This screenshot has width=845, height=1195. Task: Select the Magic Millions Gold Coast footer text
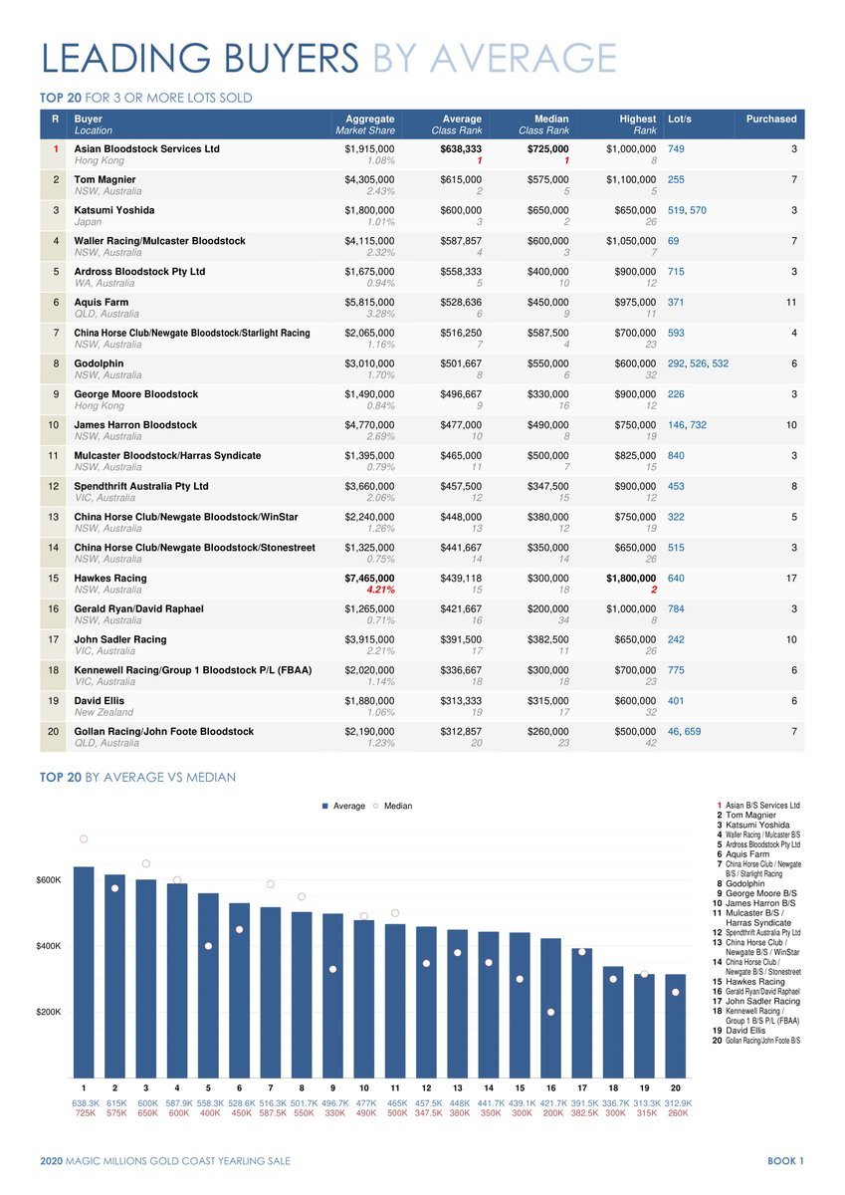pos(165,1161)
